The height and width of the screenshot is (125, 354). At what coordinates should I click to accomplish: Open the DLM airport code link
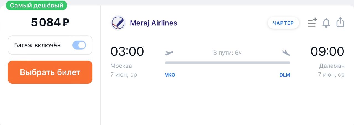tap(285, 75)
